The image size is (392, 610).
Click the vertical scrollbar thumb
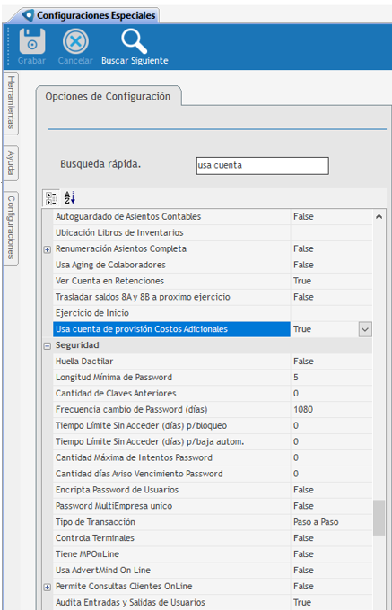[379, 518]
